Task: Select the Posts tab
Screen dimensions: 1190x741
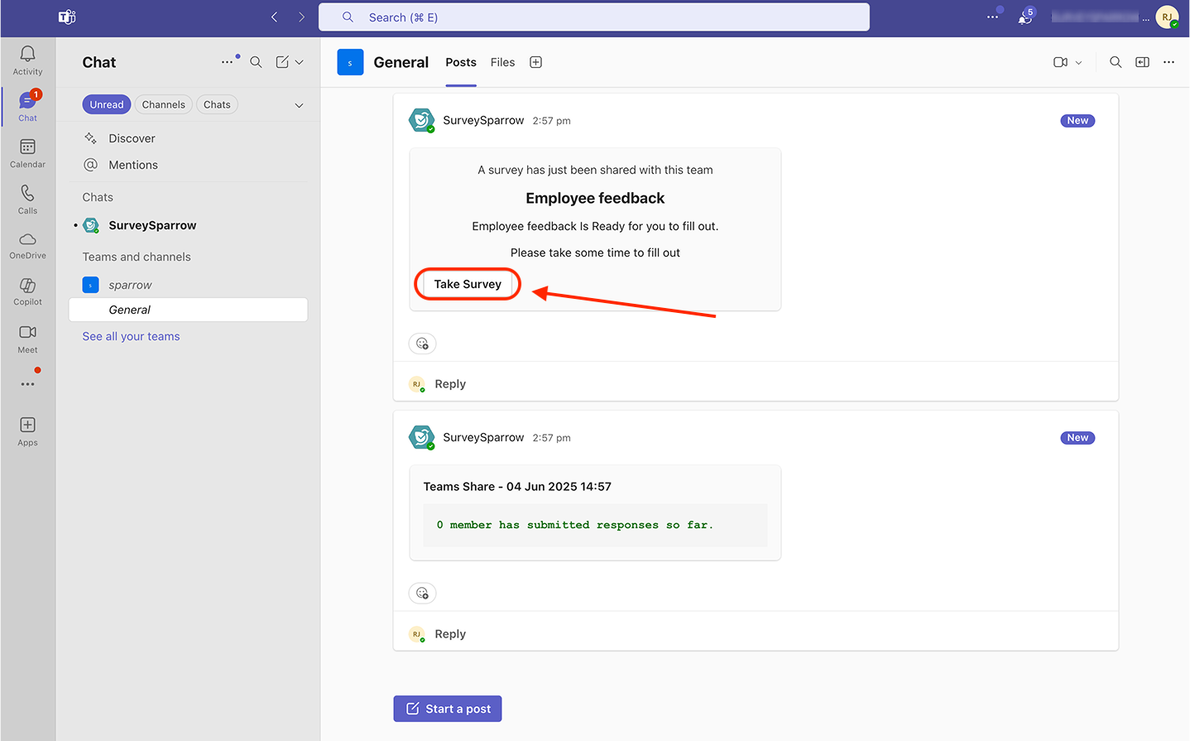Action: (x=461, y=62)
